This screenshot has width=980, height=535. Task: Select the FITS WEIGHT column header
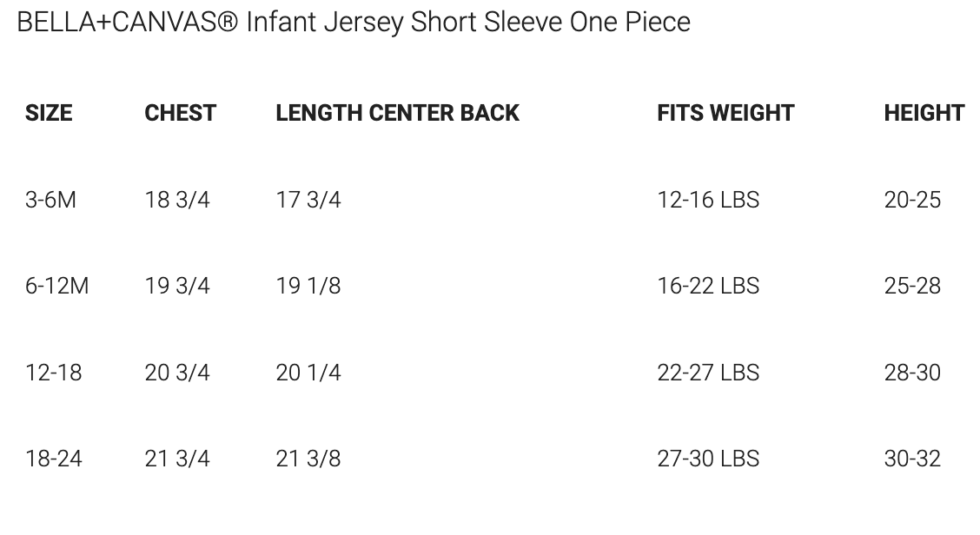click(725, 113)
